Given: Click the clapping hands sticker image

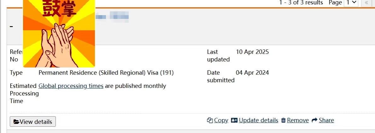Looking at the screenshot, I should (59, 33).
